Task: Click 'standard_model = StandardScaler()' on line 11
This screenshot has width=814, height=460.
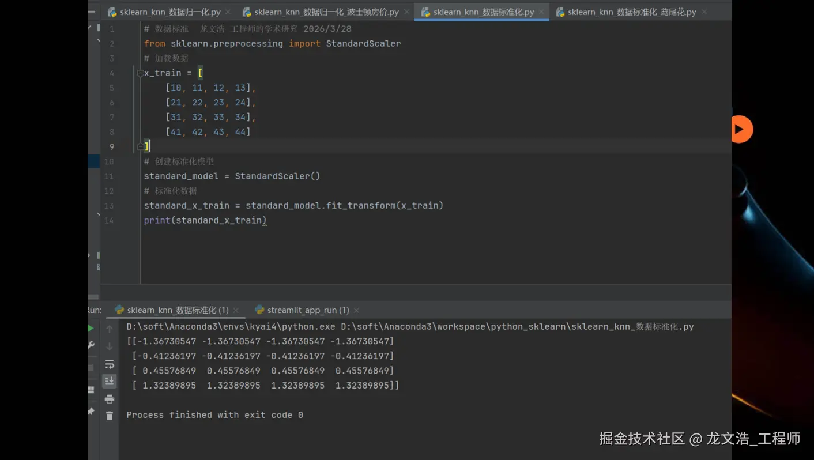Action: coord(232,176)
